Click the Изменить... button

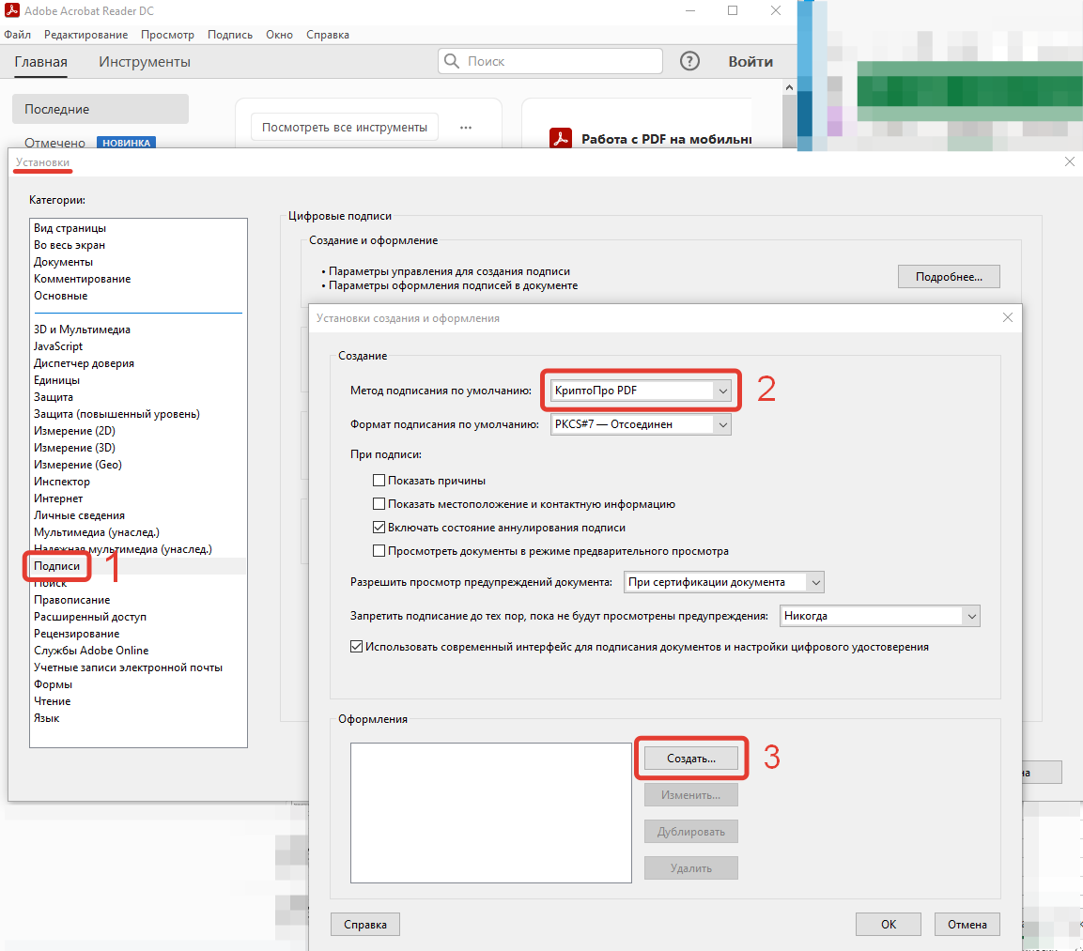[x=690, y=795]
